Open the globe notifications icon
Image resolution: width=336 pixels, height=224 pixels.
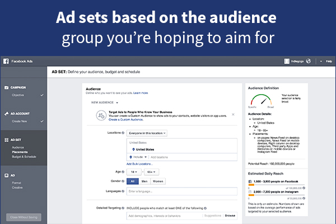[x=308, y=61]
